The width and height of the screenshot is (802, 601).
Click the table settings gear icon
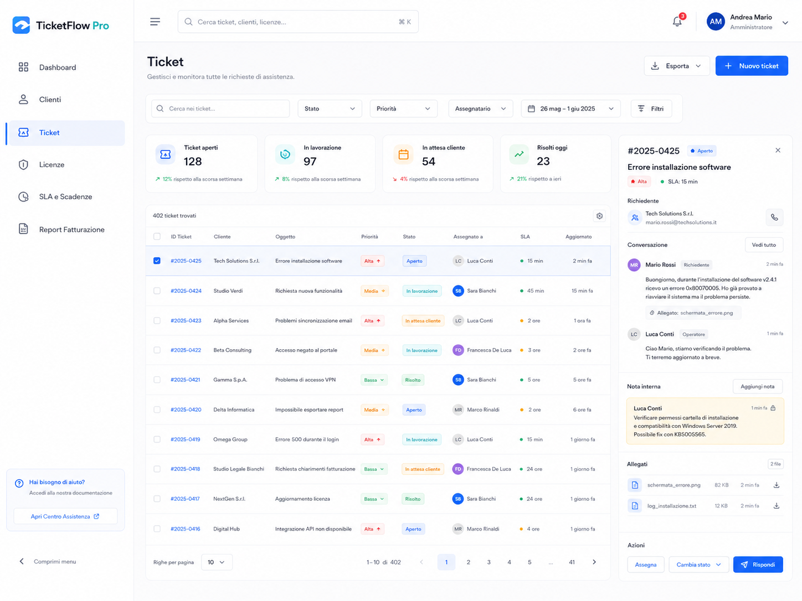[x=599, y=216]
